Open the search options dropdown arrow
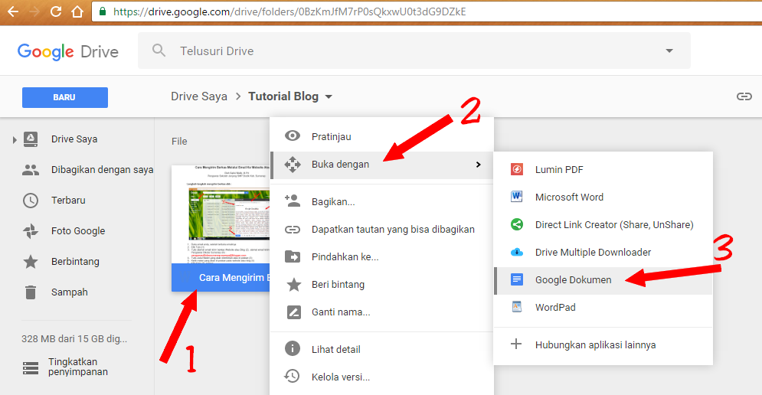This screenshot has height=395, width=762. tap(669, 51)
